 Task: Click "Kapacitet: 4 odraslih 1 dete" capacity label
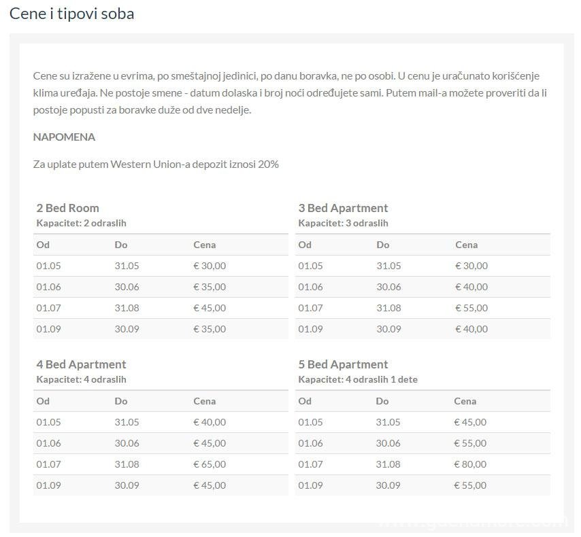coord(358,379)
